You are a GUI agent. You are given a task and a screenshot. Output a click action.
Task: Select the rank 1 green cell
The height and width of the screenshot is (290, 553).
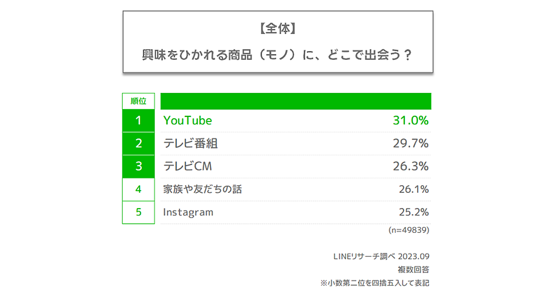[x=138, y=121]
